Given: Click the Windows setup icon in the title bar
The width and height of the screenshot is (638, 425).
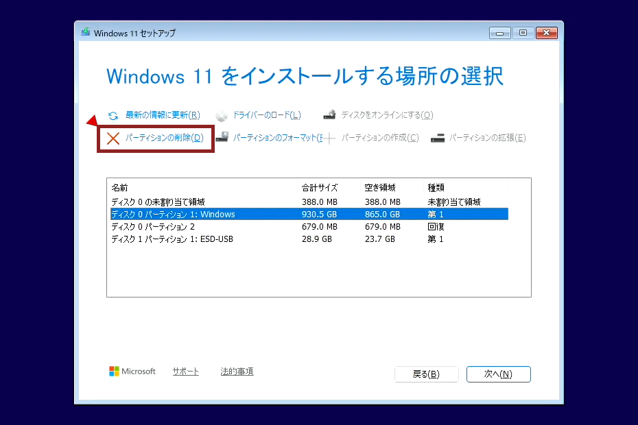Looking at the screenshot, I should tap(85, 32).
